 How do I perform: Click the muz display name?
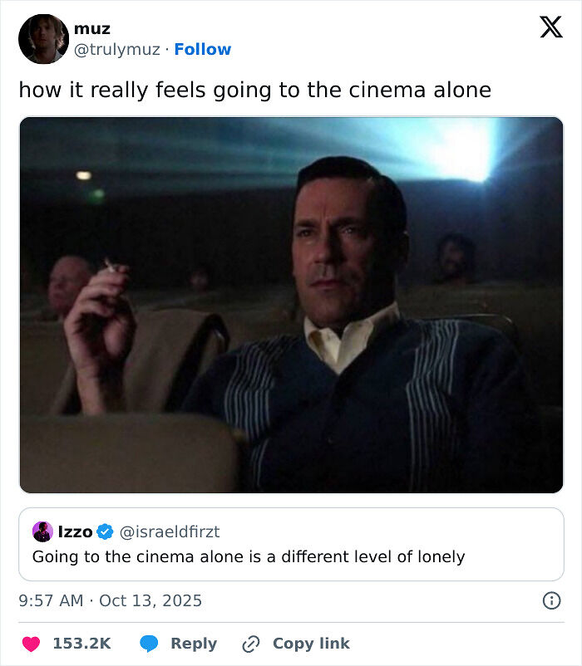pyautogui.click(x=93, y=27)
